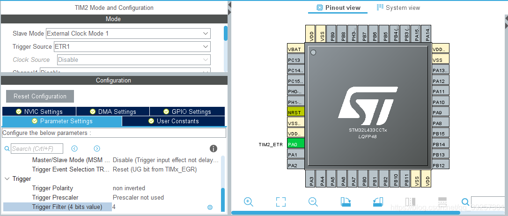Select the Trigger Prescaler row label
This screenshot has height=216, width=508.
click(x=55, y=198)
